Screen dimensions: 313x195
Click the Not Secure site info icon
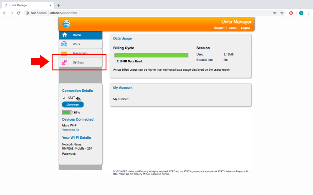(28, 13)
